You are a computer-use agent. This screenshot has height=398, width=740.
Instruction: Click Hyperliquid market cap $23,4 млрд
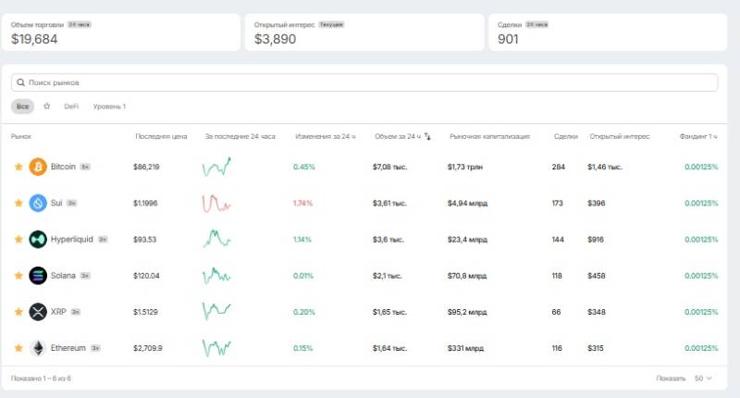(x=467, y=240)
